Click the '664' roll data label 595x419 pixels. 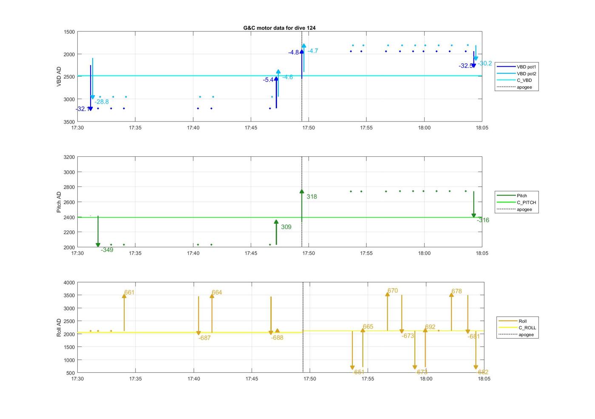[217, 292]
